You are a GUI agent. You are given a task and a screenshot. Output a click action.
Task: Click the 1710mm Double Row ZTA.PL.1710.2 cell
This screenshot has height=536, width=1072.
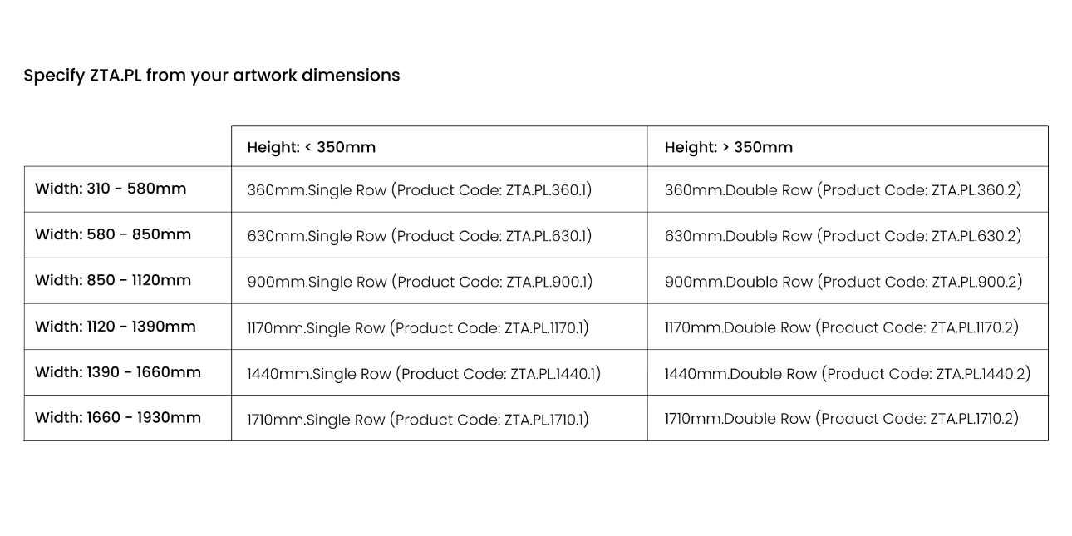[841, 419]
